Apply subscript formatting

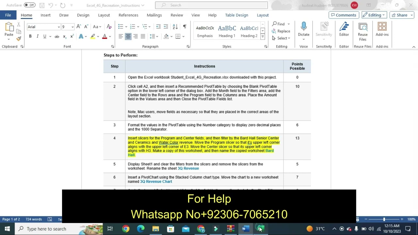(64, 36)
